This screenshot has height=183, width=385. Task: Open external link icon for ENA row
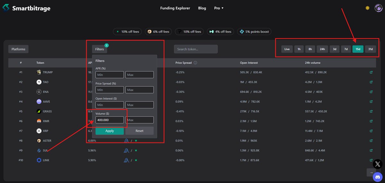click(371, 92)
